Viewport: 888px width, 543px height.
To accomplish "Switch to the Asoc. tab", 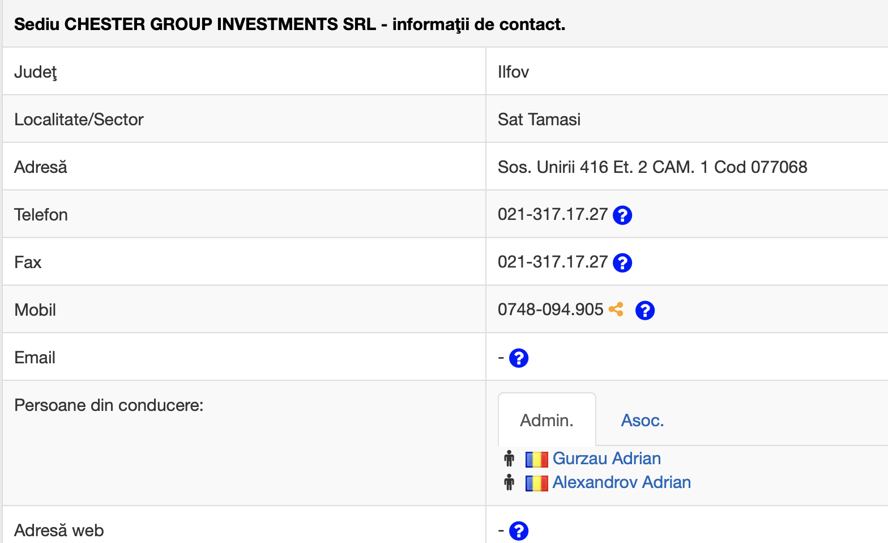I will pyautogui.click(x=642, y=421).
